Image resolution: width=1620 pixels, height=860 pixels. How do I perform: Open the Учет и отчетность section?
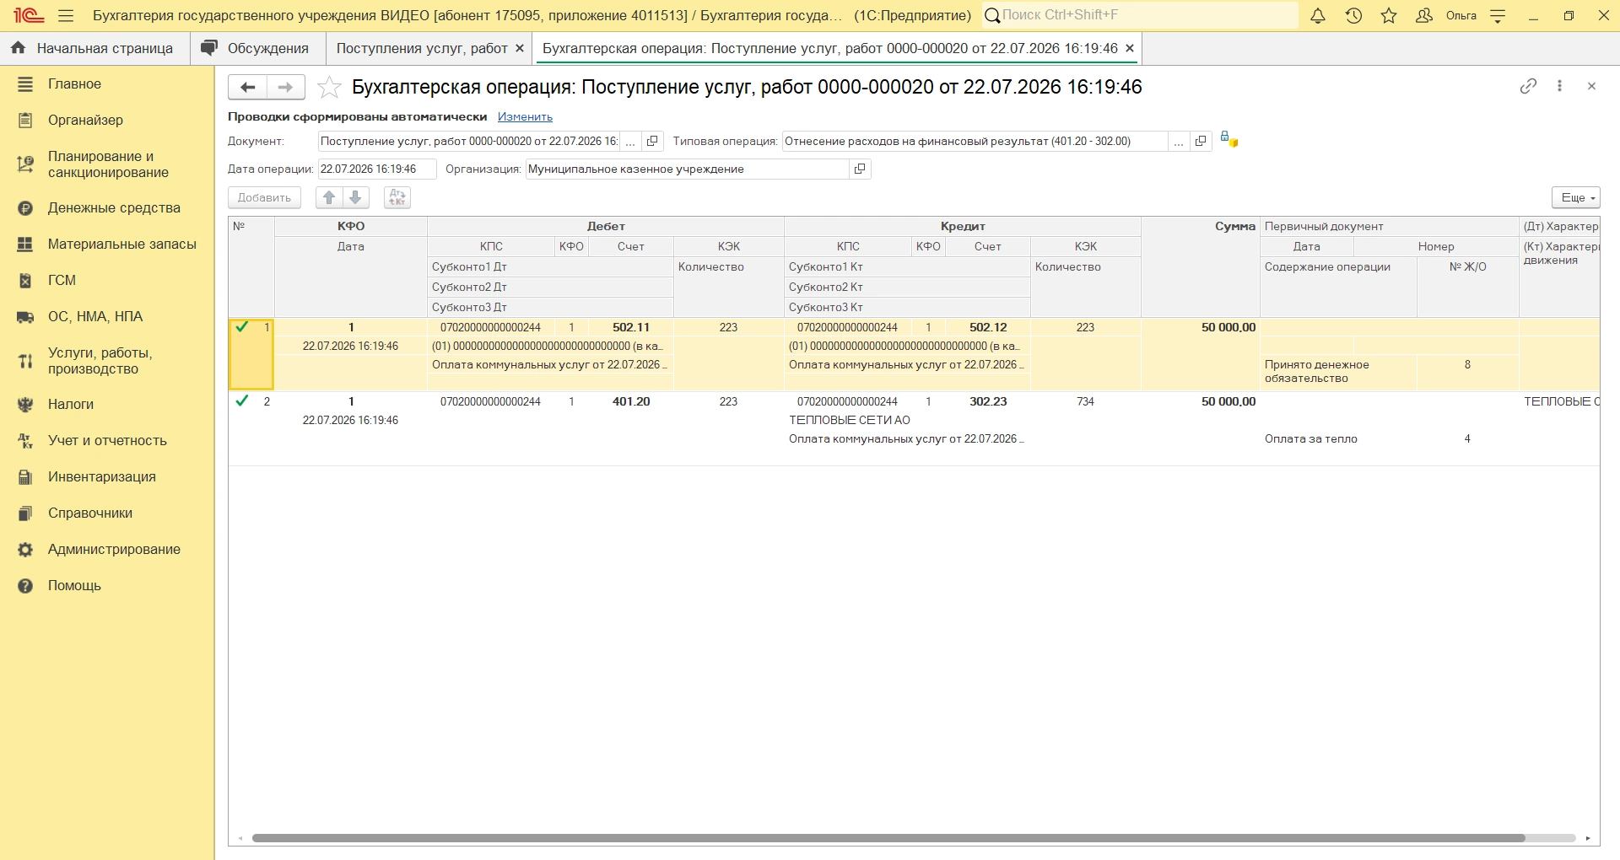pyautogui.click(x=107, y=441)
